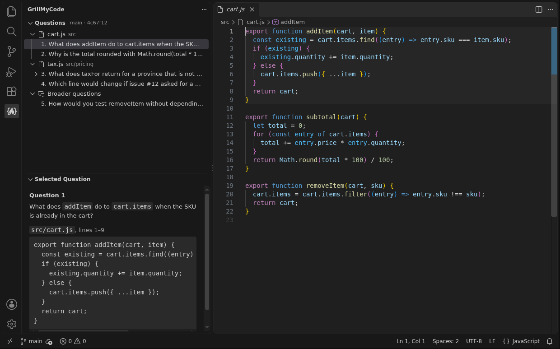This screenshot has width=560, height=349.
Task: Open the Extensions view
Action: (12, 91)
